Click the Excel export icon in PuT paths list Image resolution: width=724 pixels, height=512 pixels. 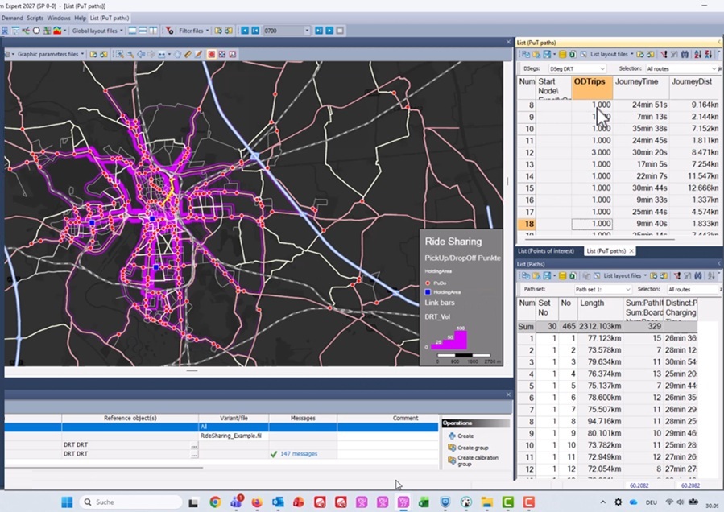pyautogui.click(x=573, y=55)
